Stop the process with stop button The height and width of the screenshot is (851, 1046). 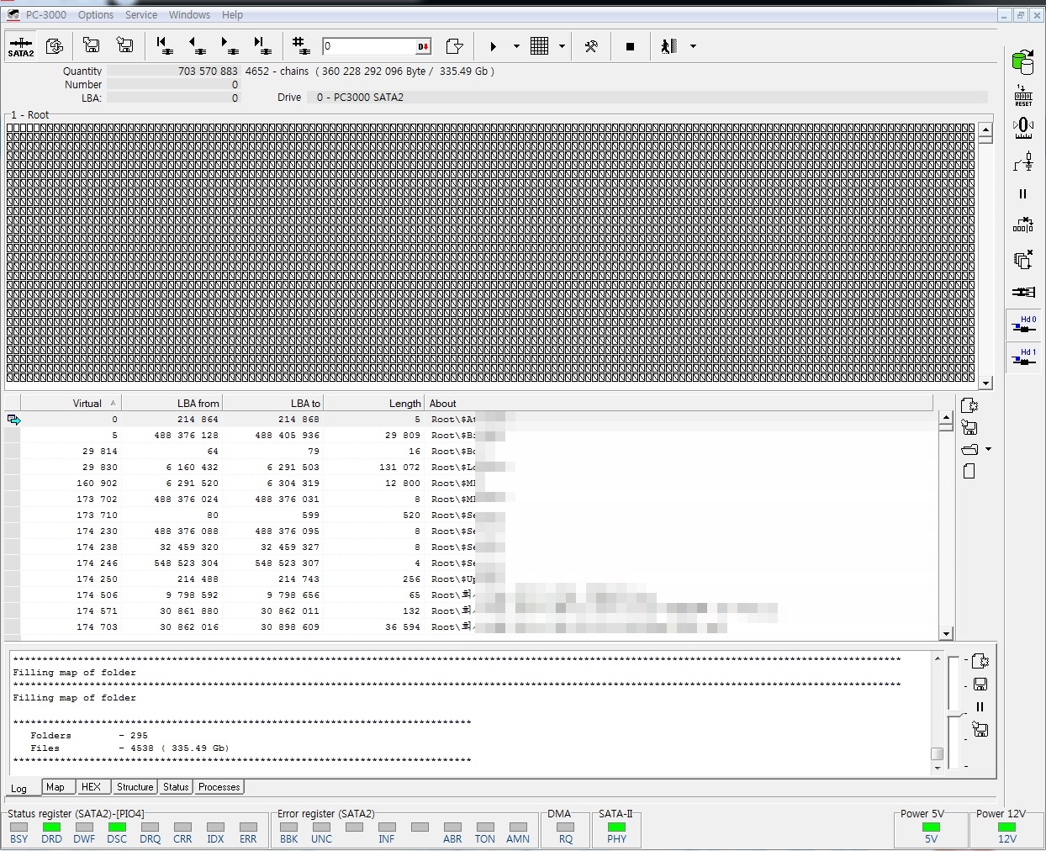click(x=630, y=47)
